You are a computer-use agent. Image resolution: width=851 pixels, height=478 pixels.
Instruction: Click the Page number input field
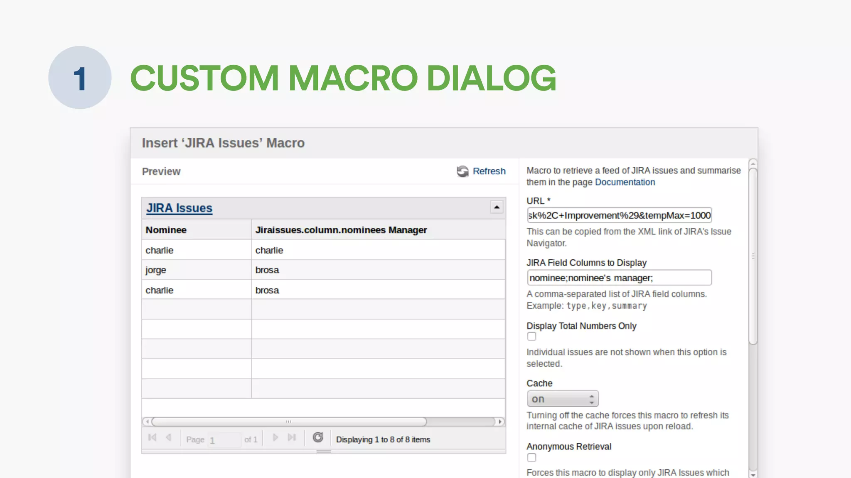point(224,440)
